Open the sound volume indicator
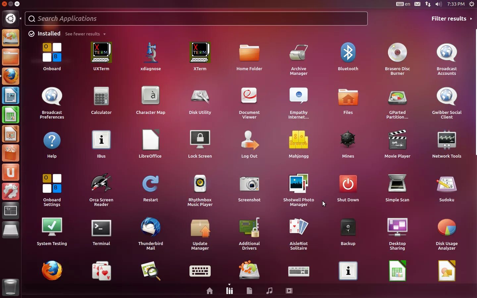Viewport: 477px width, 298px height. pos(439,4)
